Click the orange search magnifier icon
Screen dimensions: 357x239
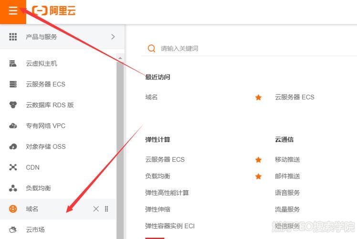151,48
